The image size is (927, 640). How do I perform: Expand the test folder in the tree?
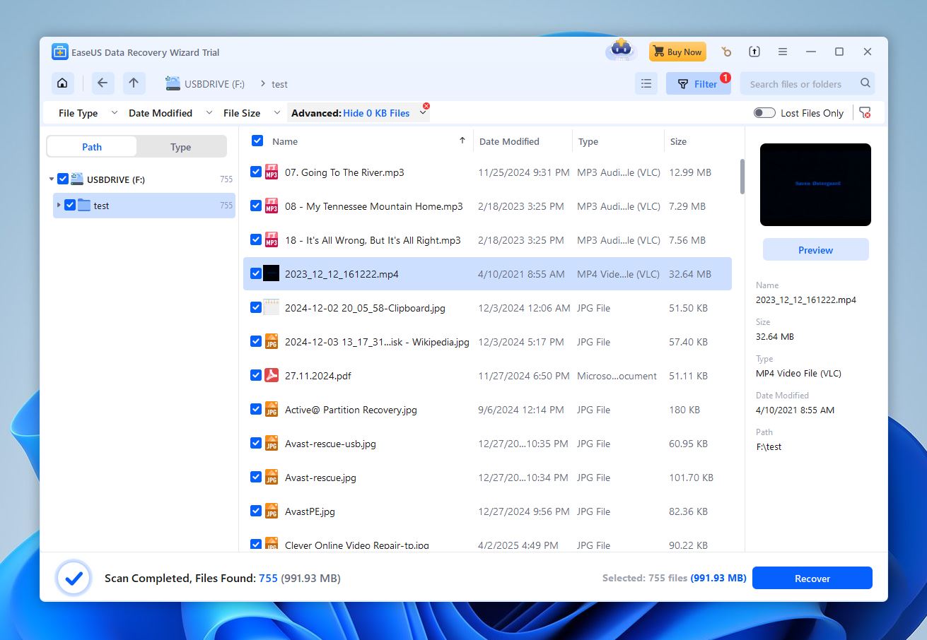click(59, 206)
